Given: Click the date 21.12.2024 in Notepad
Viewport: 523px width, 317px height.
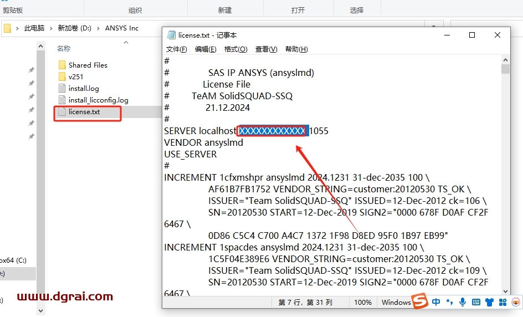Looking at the screenshot, I should click(x=228, y=108).
